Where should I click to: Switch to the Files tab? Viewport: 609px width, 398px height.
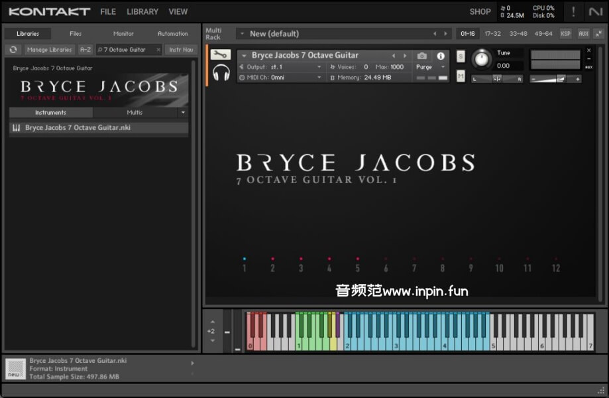pos(76,34)
